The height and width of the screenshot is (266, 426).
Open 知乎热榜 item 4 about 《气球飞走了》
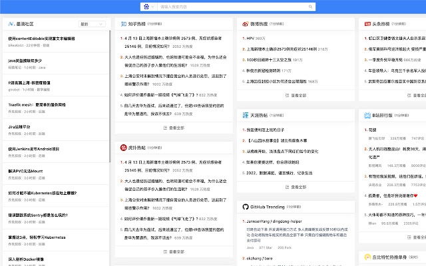click(161, 95)
